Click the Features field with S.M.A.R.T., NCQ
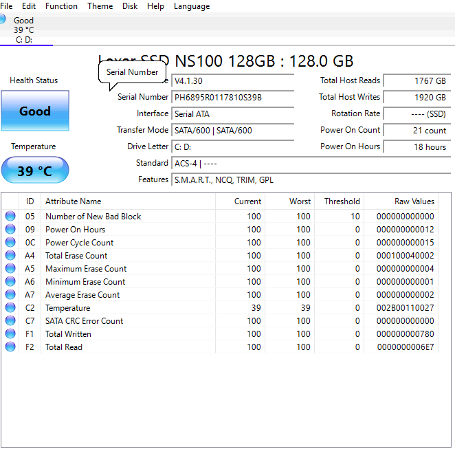The width and height of the screenshot is (455, 449). pos(311,180)
